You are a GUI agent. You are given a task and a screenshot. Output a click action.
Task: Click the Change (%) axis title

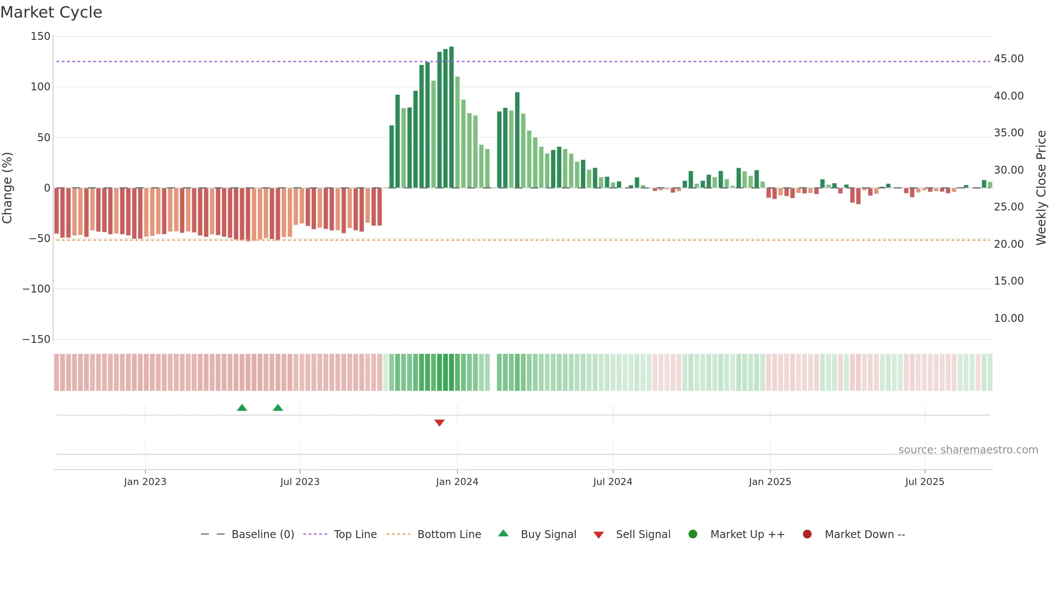click(x=7, y=188)
